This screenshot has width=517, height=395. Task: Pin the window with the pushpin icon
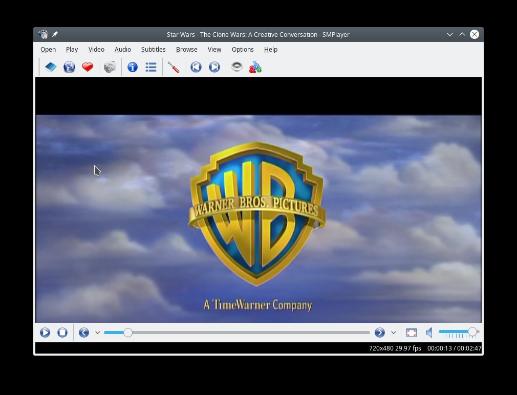[55, 34]
